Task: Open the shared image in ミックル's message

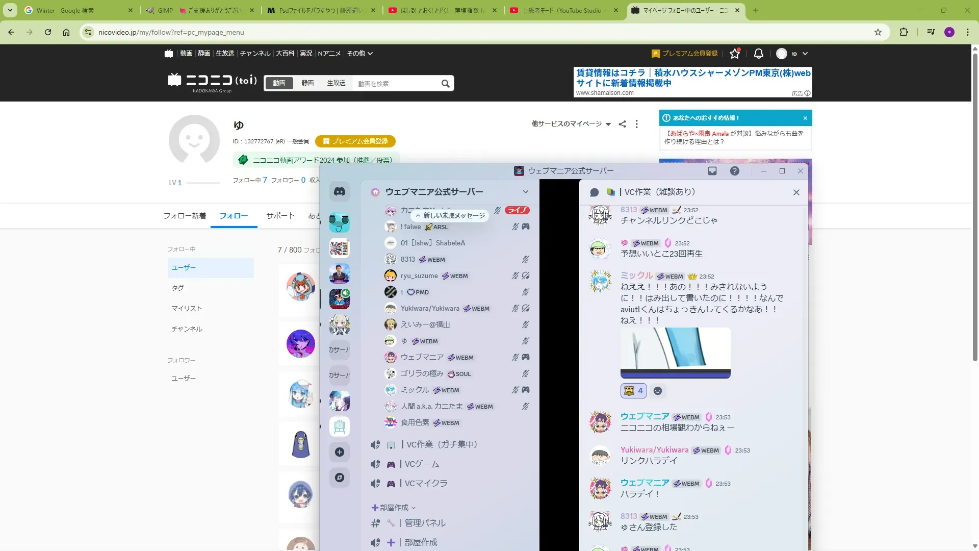Action: [x=675, y=353]
